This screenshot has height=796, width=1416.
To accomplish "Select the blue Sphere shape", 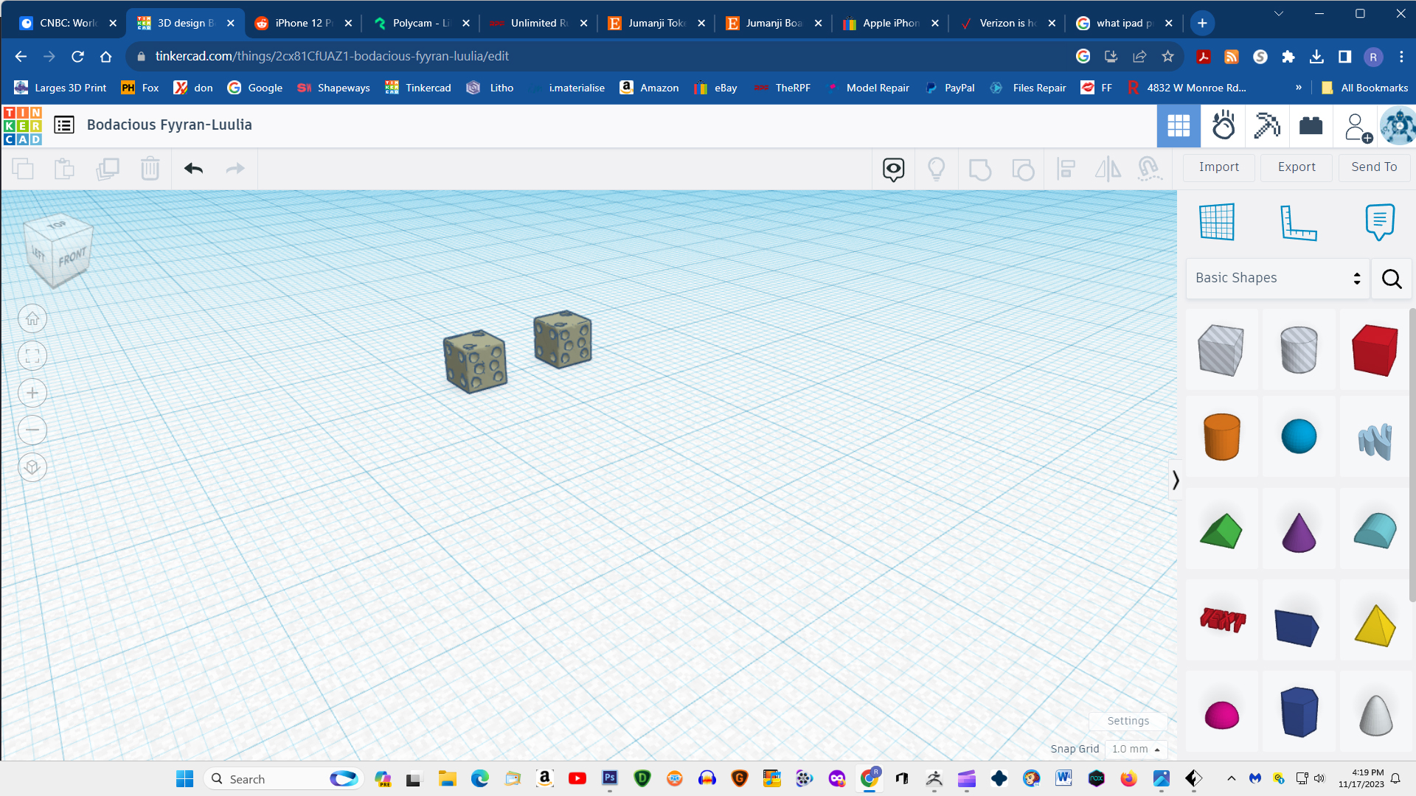I will click(1299, 436).
